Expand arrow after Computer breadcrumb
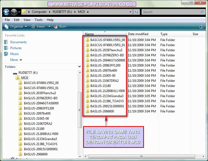The width and height of the screenshot is (208, 161). coord(50,12)
